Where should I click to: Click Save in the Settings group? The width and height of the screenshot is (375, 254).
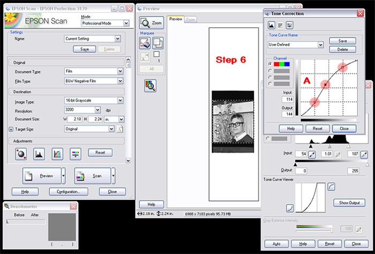(x=85, y=49)
